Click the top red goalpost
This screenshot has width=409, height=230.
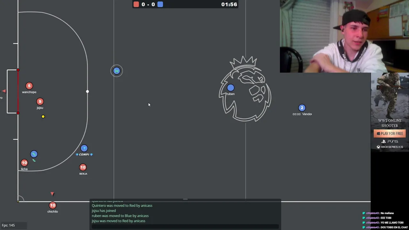click(x=18, y=70)
